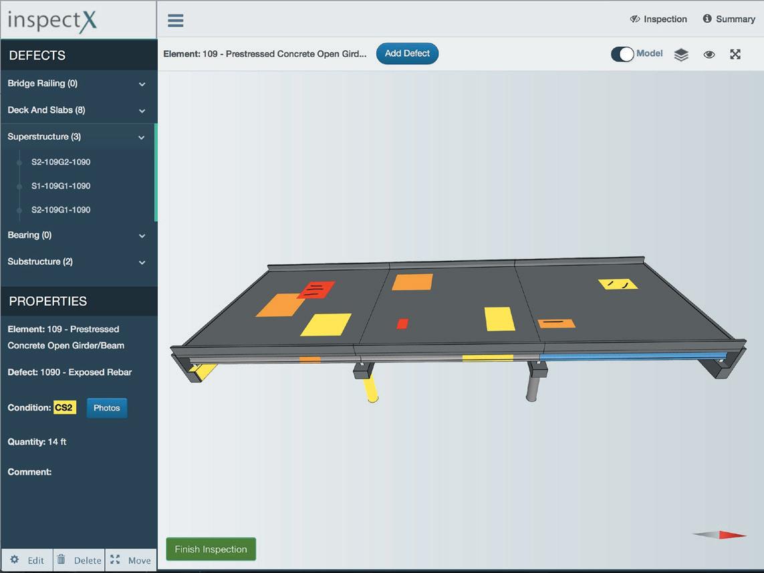This screenshot has width=764, height=573.
Task: Click the red cracked defect patch on deck
Action: coord(316,290)
